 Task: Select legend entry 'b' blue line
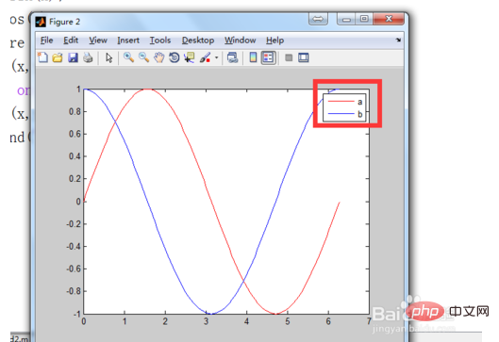(x=341, y=113)
